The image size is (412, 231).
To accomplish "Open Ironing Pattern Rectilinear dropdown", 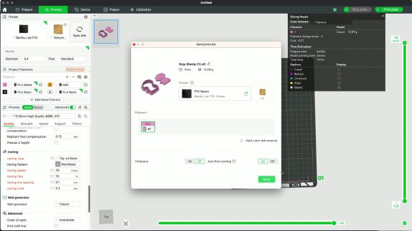I will pyautogui.click(x=67, y=164).
